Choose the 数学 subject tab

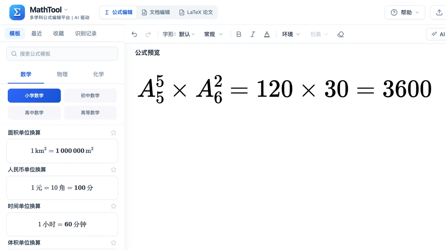click(26, 74)
